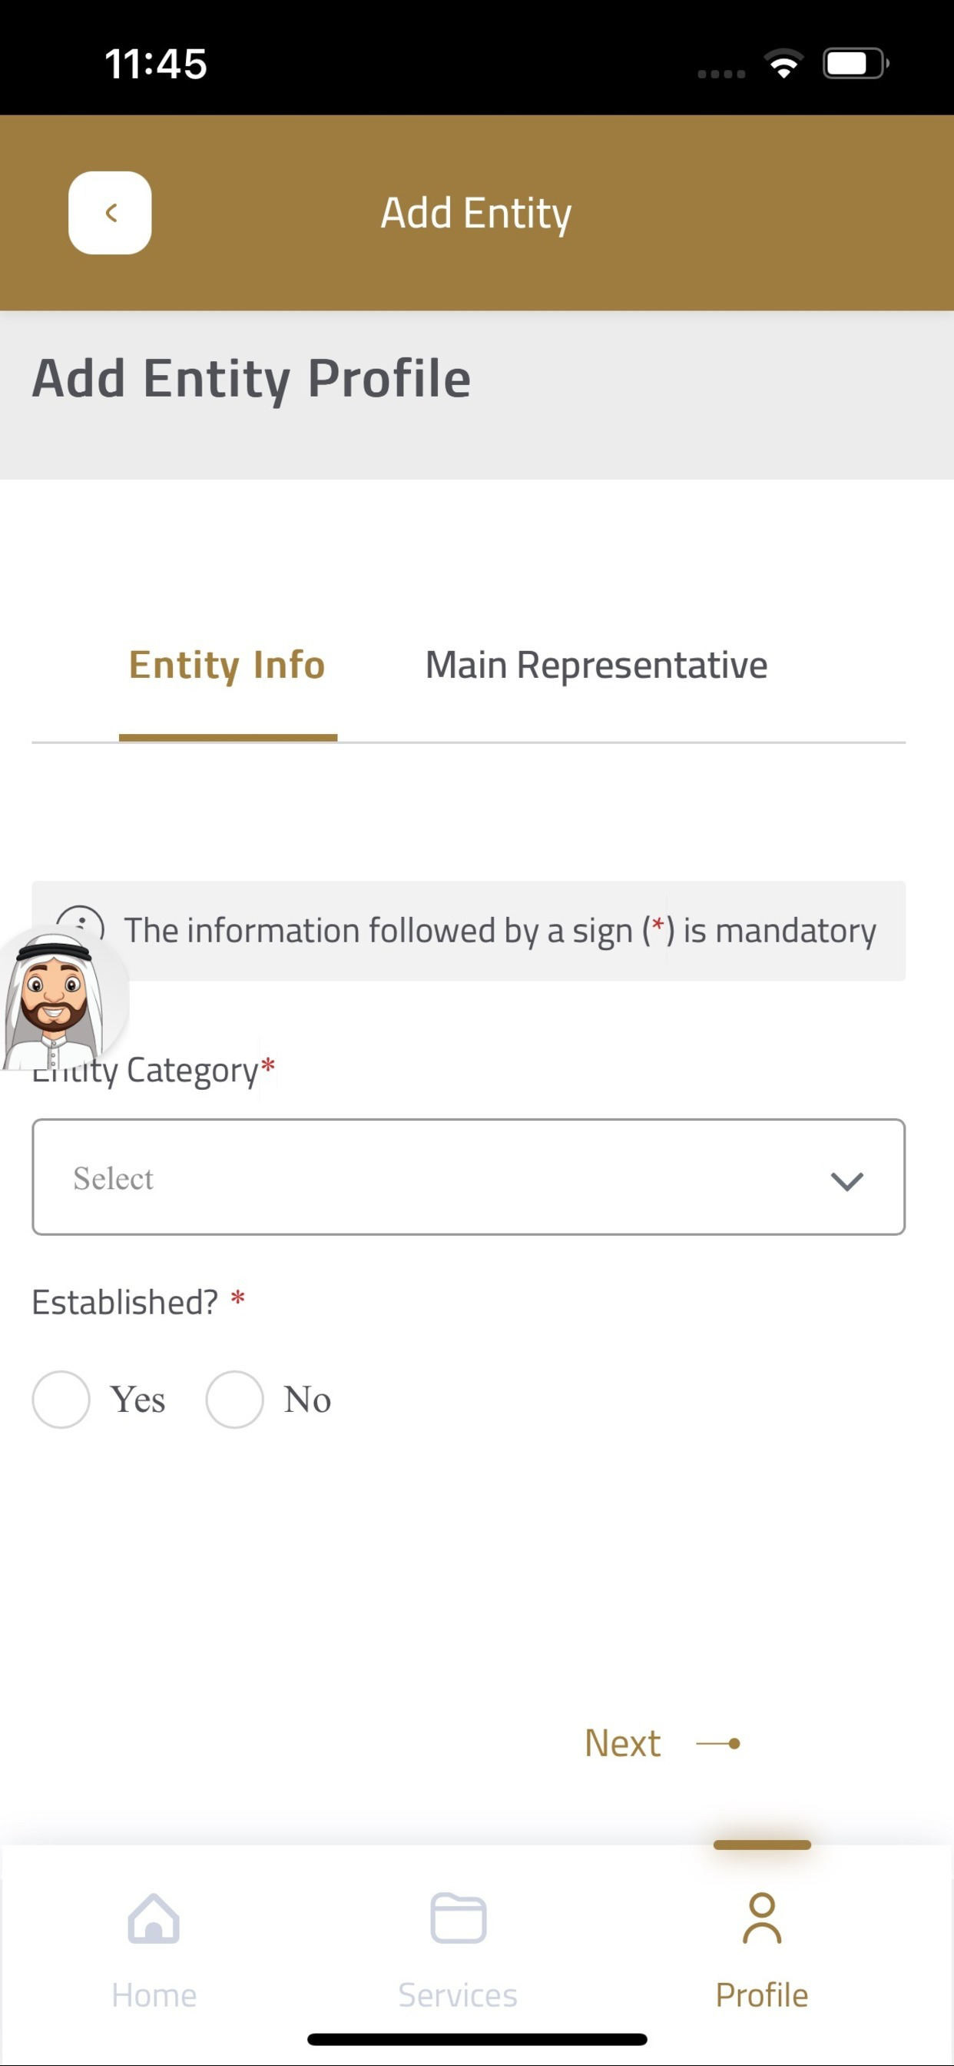
Task: Tap the back arrow button
Action: coord(110,213)
